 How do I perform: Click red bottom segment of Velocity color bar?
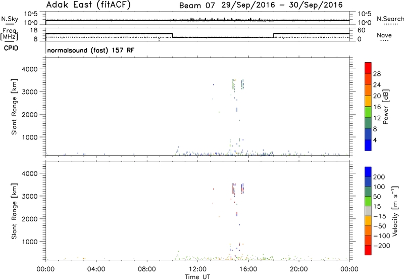(x=368, y=250)
